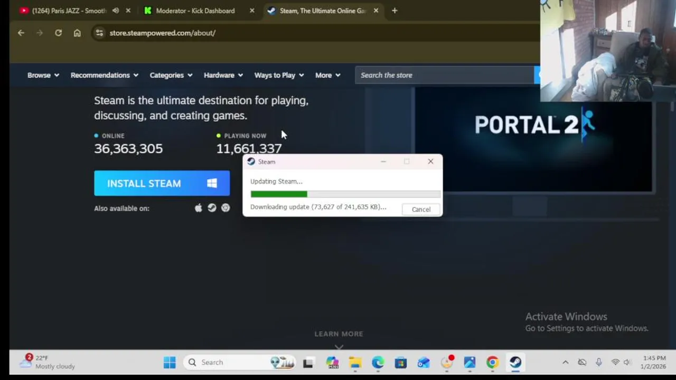676x380 pixels.
Task: Open the Hardware dropdown
Action: [x=223, y=75]
